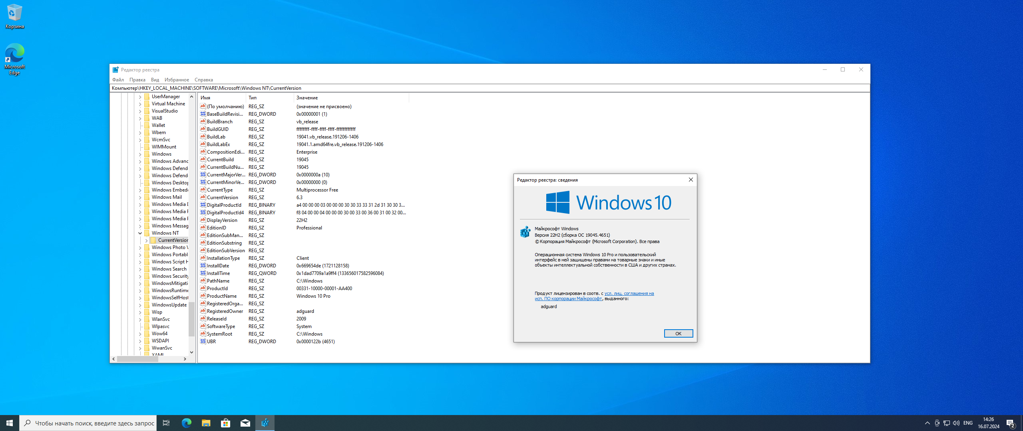This screenshot has width=1023, height=431.
Task: Open the Правка menu
Action: (x=137, y=80)
